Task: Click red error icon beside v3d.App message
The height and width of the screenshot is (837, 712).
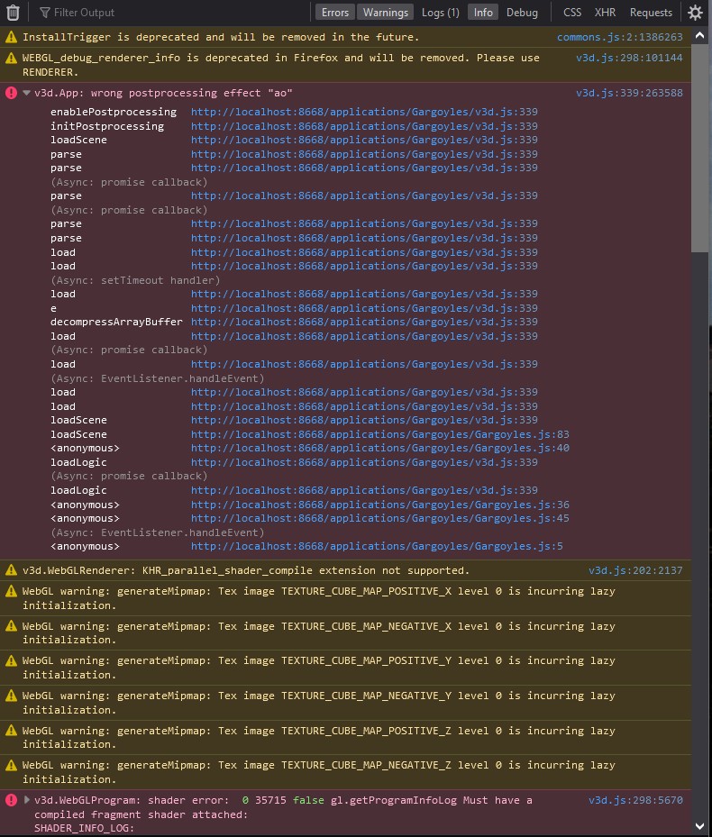Action: 11,93
